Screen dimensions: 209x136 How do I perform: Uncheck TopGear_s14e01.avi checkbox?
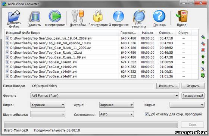pyautogui.click(x=7, y=62)
